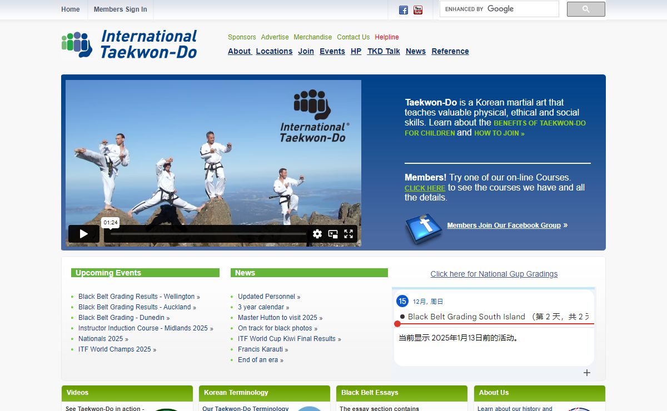Open the TKD Talk menu
667x411 pixels.
click(x=384, y=51)
